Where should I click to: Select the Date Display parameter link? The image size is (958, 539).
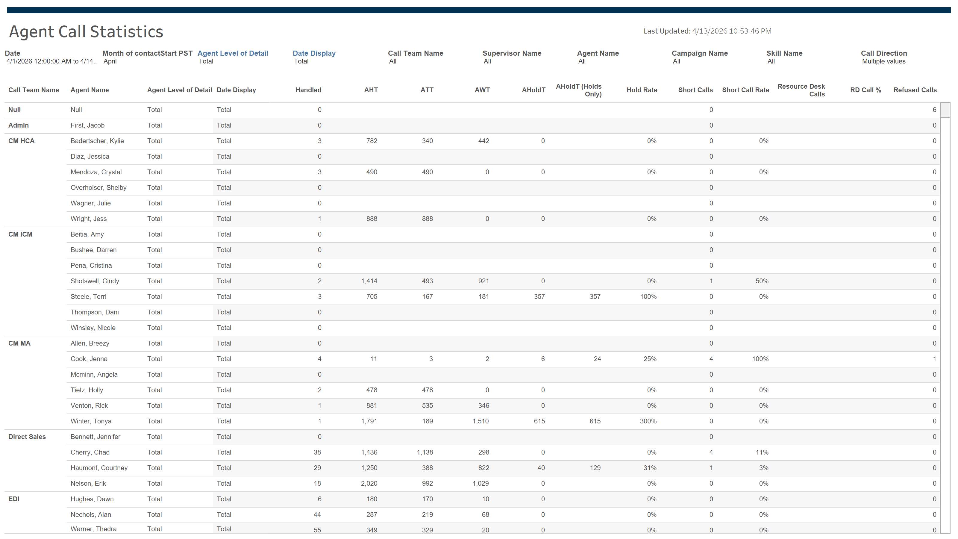(314, 53)
